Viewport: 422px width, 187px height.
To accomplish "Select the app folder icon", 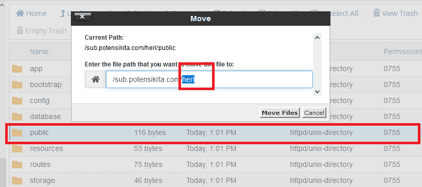I will (17, 69).
